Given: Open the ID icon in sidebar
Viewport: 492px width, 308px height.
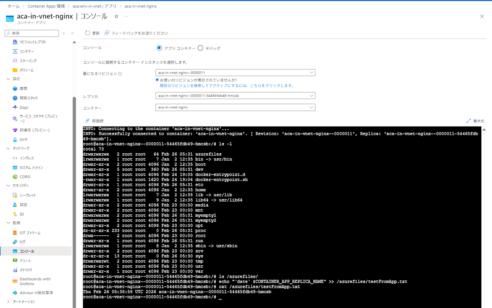Looking at the screenshot, I should [15, 214].
